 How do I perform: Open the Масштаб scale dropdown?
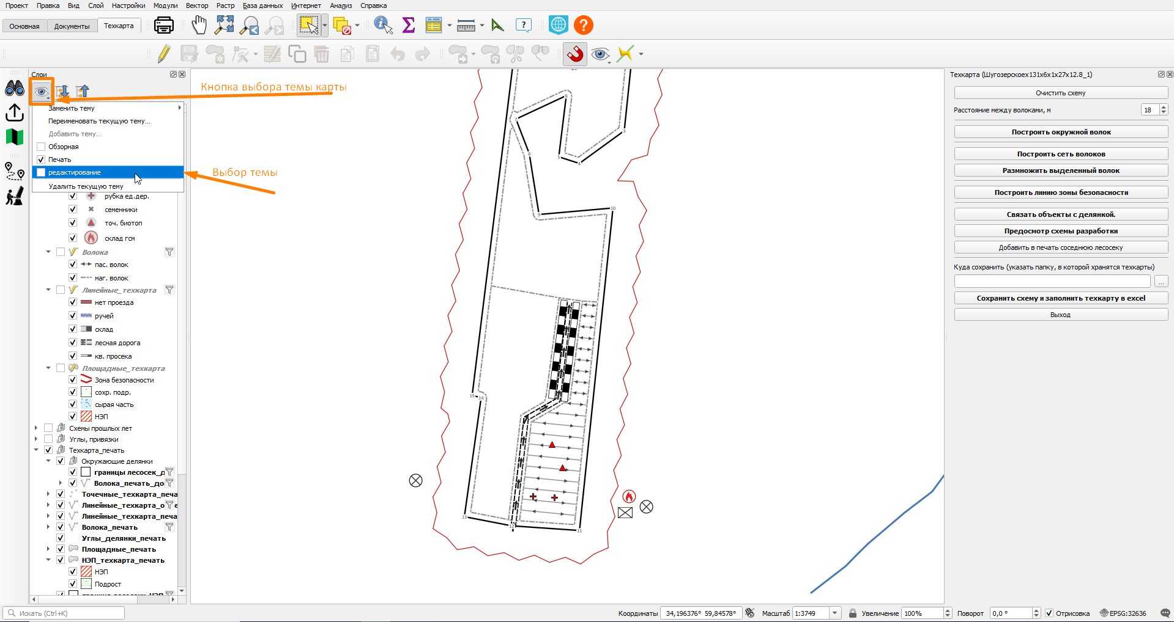(x=835, y=613)
